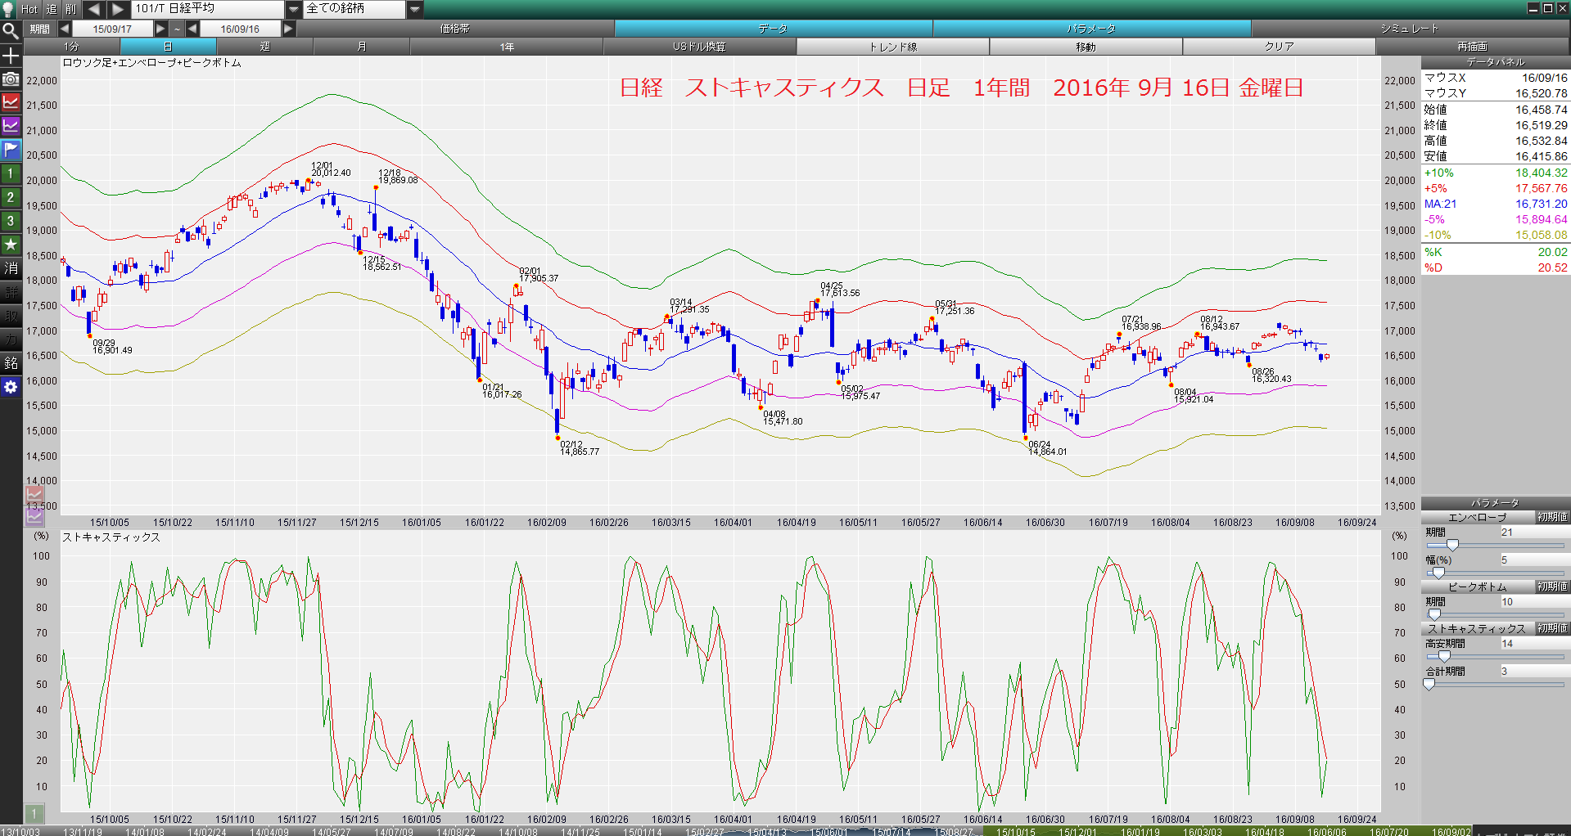Step start date backward arrow
1571x836 pixels.
coord(64,29)
